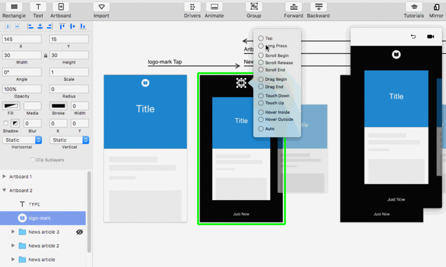Screen dimensions: 446x267
Task: Select the Drag End trigger
Action: tap(261, 87)
